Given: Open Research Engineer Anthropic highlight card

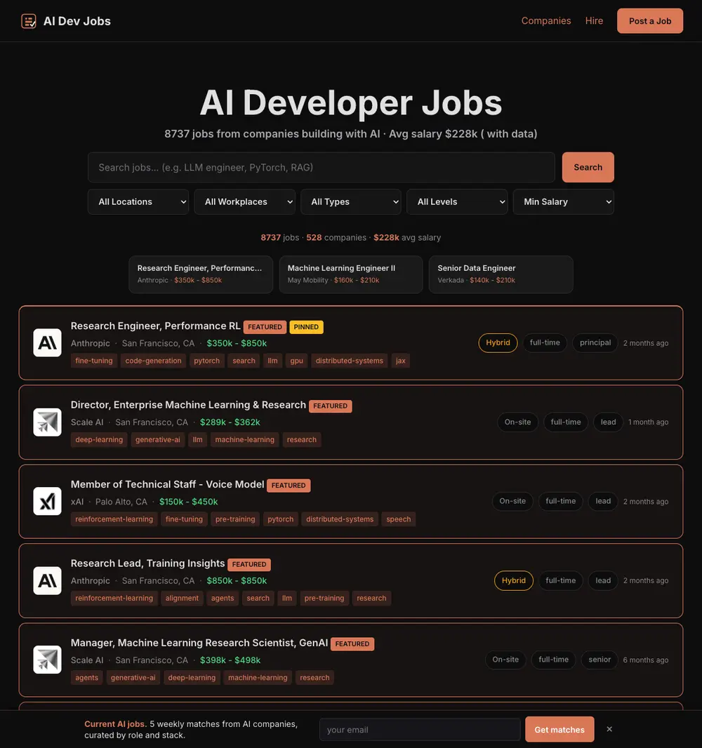Looking at the screenshot, I should (201, 274).
